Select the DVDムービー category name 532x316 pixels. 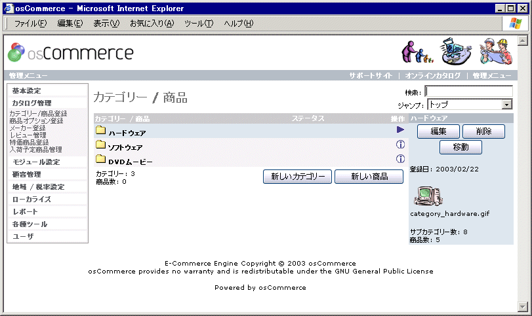pyautogui.click(x=131, y=162)
